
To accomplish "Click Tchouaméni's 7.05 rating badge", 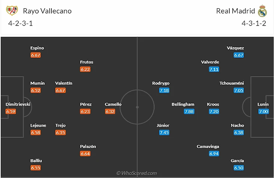I will click(x=239, y=90).
